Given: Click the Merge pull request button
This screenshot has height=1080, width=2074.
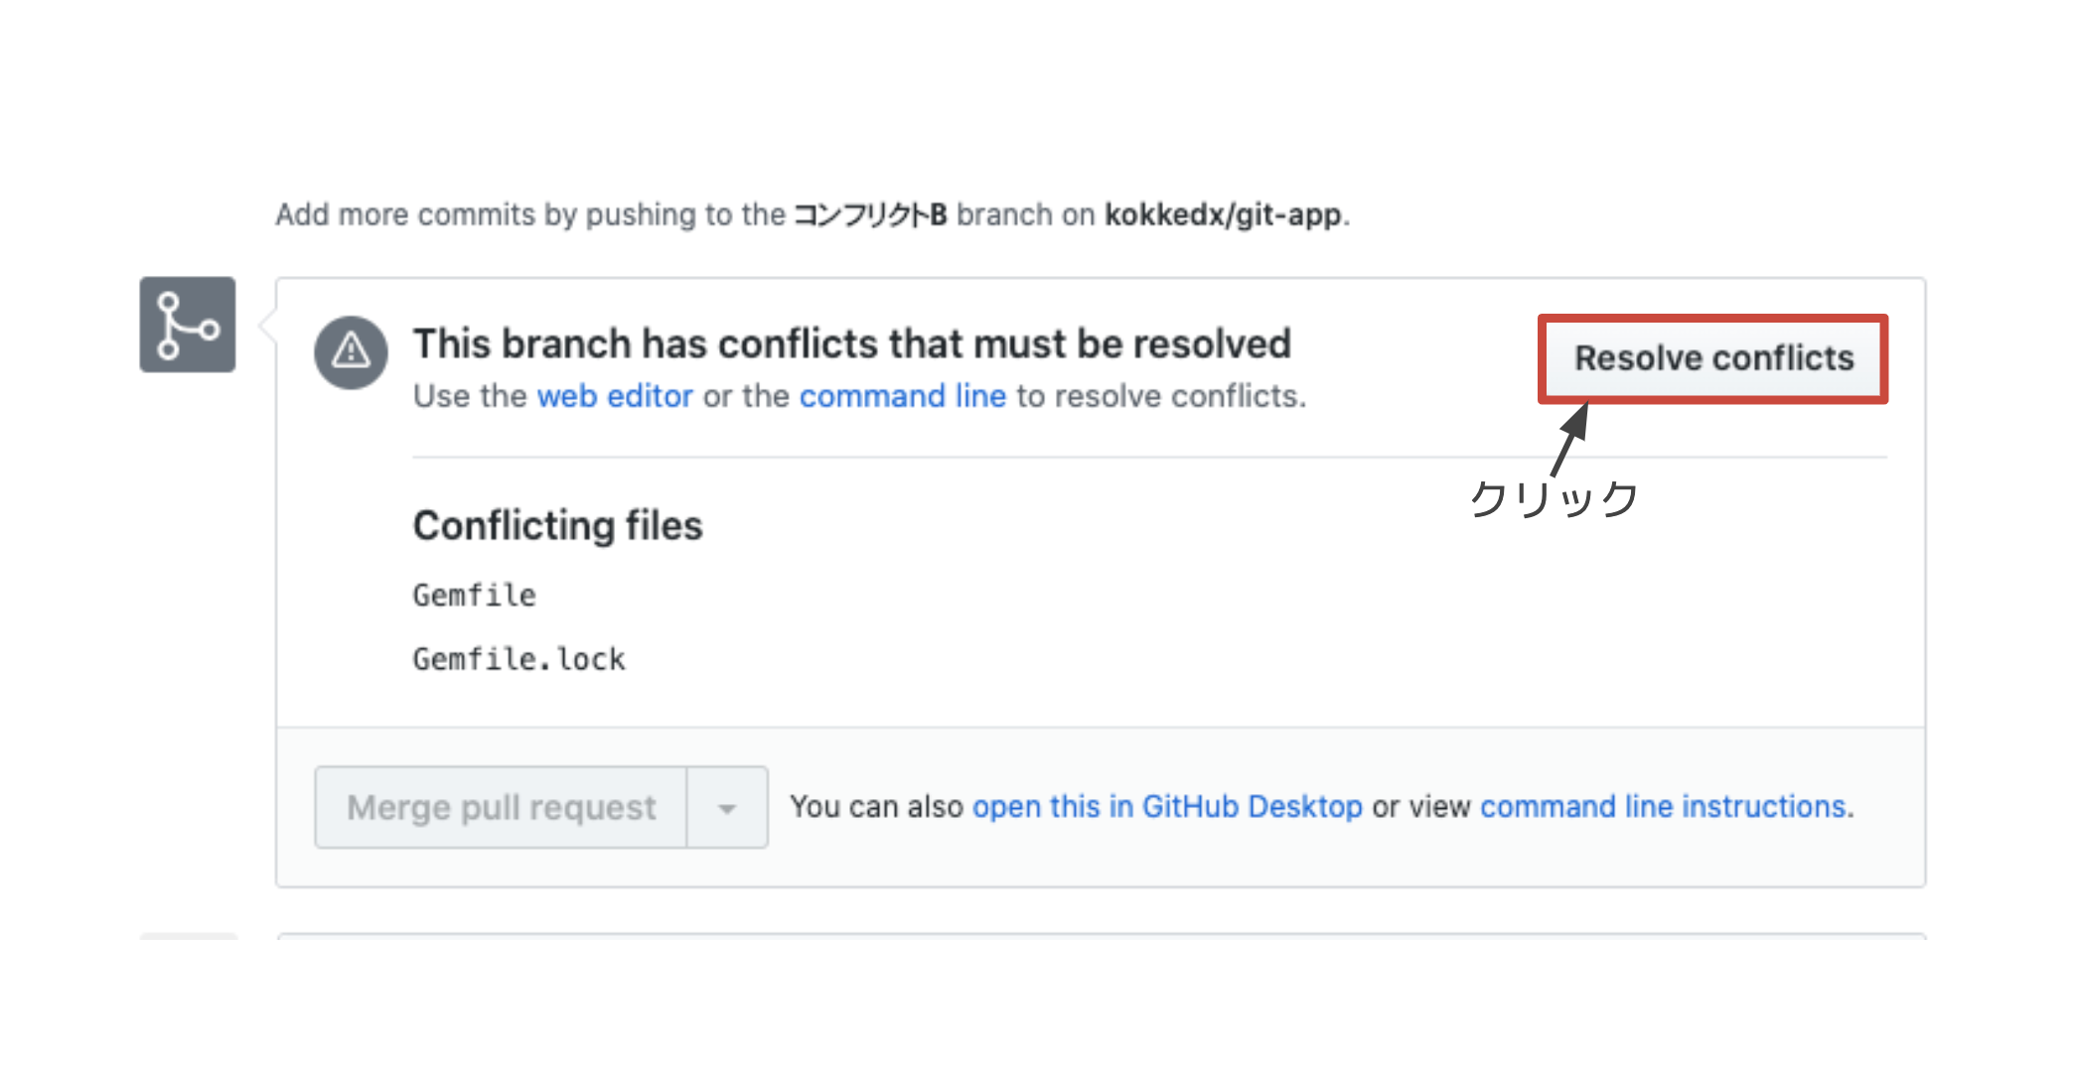Looking at the screenshot, I should coord(501,807).
